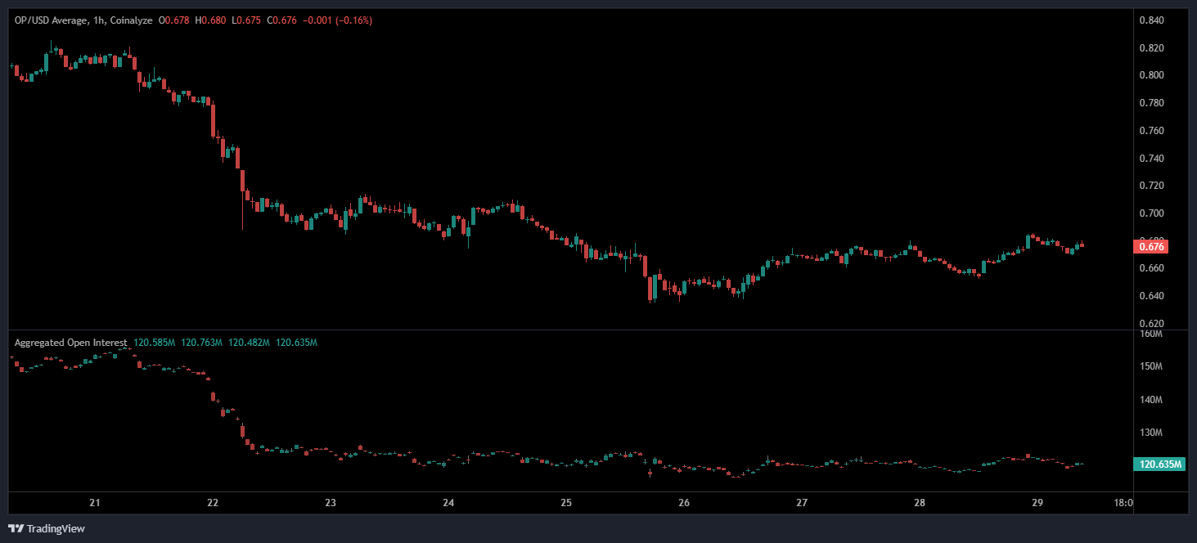Click date 22 on the time axis
The image size is (1197, 543).
(x=213, y=503)
